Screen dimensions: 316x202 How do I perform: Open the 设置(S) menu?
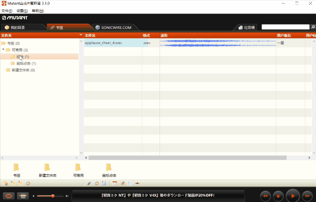[x=22, y=11]
